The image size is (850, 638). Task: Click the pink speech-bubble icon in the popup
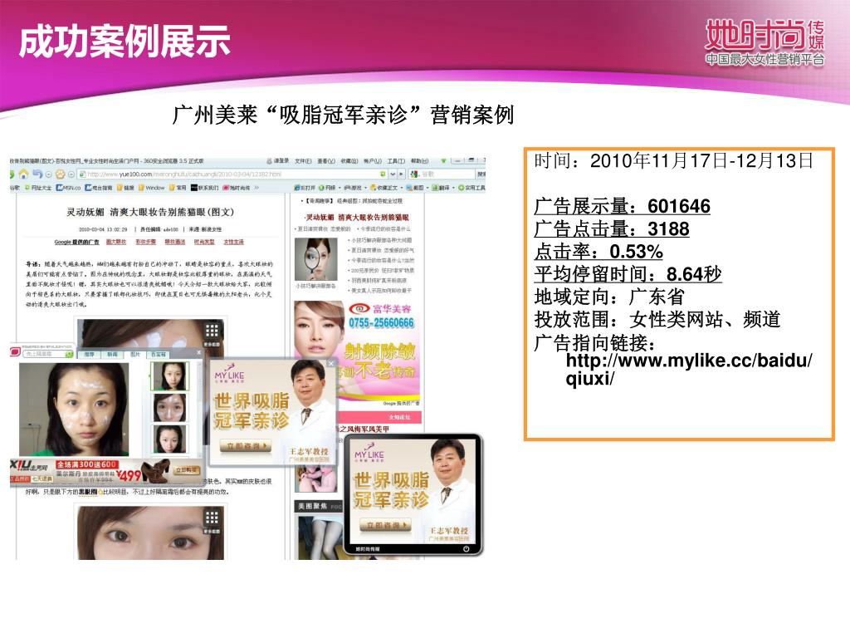(x=15, y=351)
